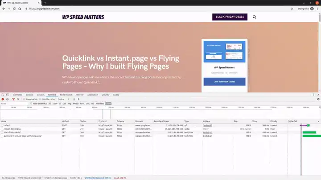Enable the Preserve log checkbox

[x=24, y=99]
